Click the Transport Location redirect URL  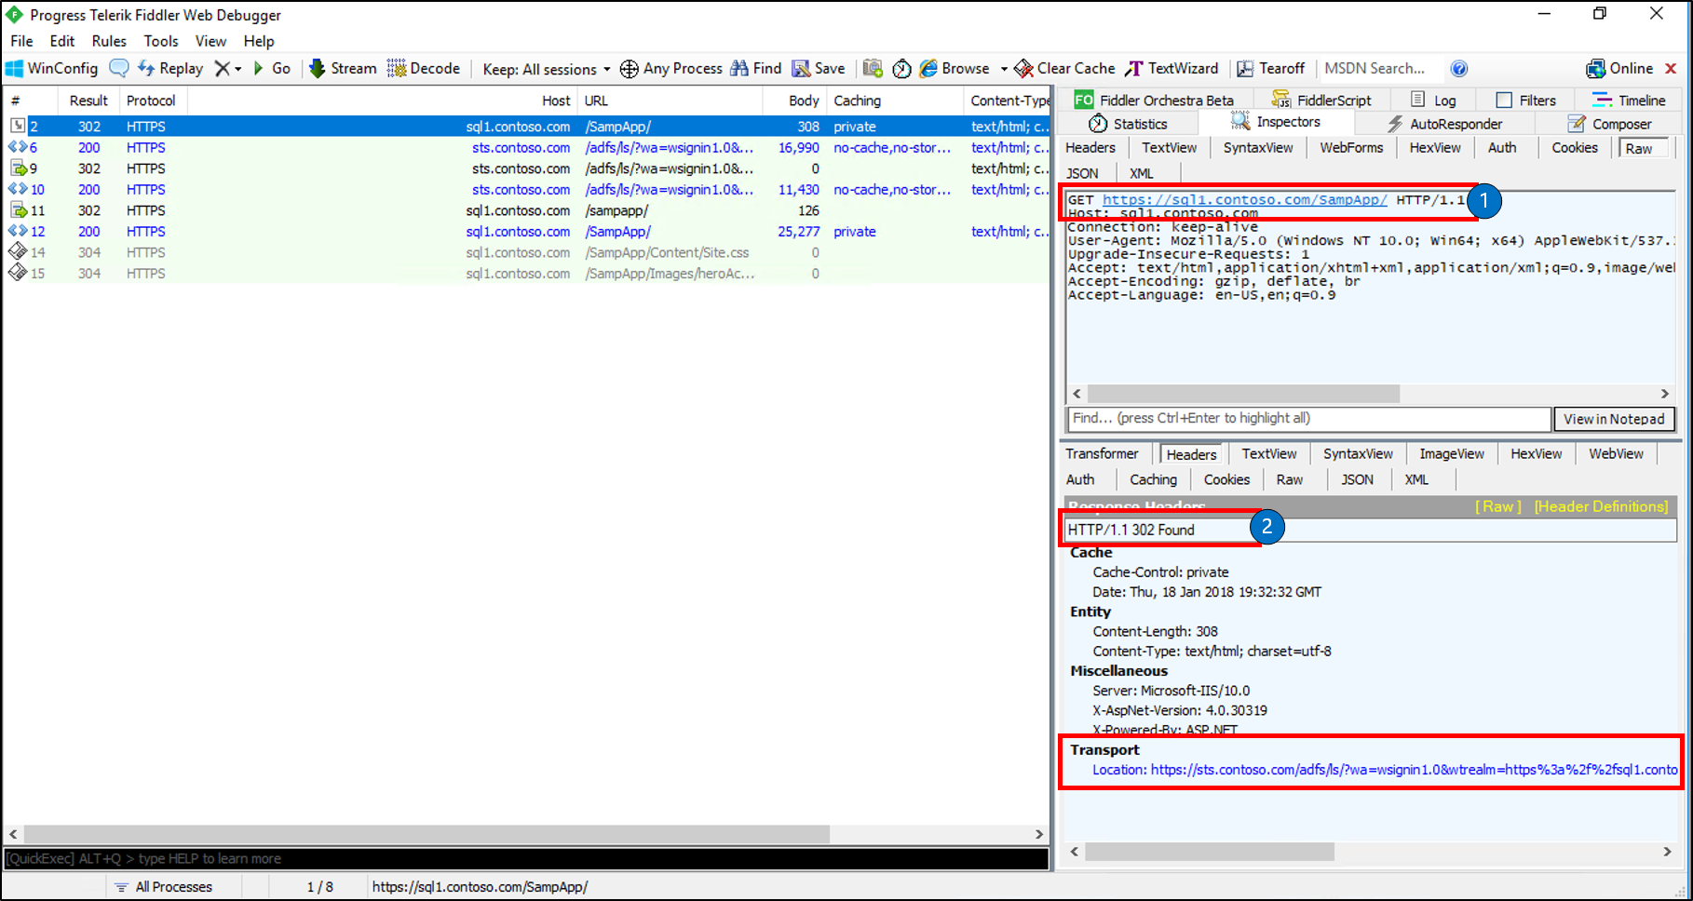coord(1414,770)
